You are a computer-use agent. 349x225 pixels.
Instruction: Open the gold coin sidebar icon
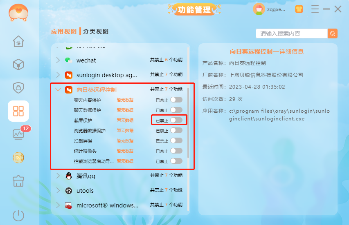(18, 158)
